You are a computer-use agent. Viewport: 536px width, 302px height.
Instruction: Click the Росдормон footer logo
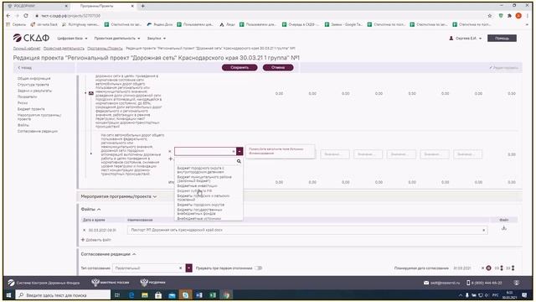152,283
